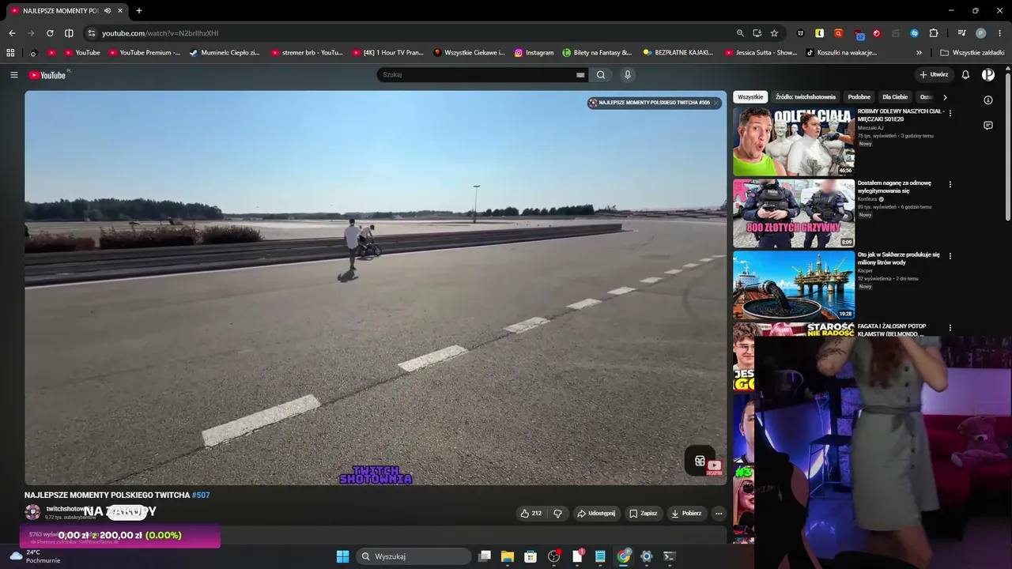Viewport: 1012px width, 569px height.
Task: Click the install app icon in address bar
Action: click(757, 33)
